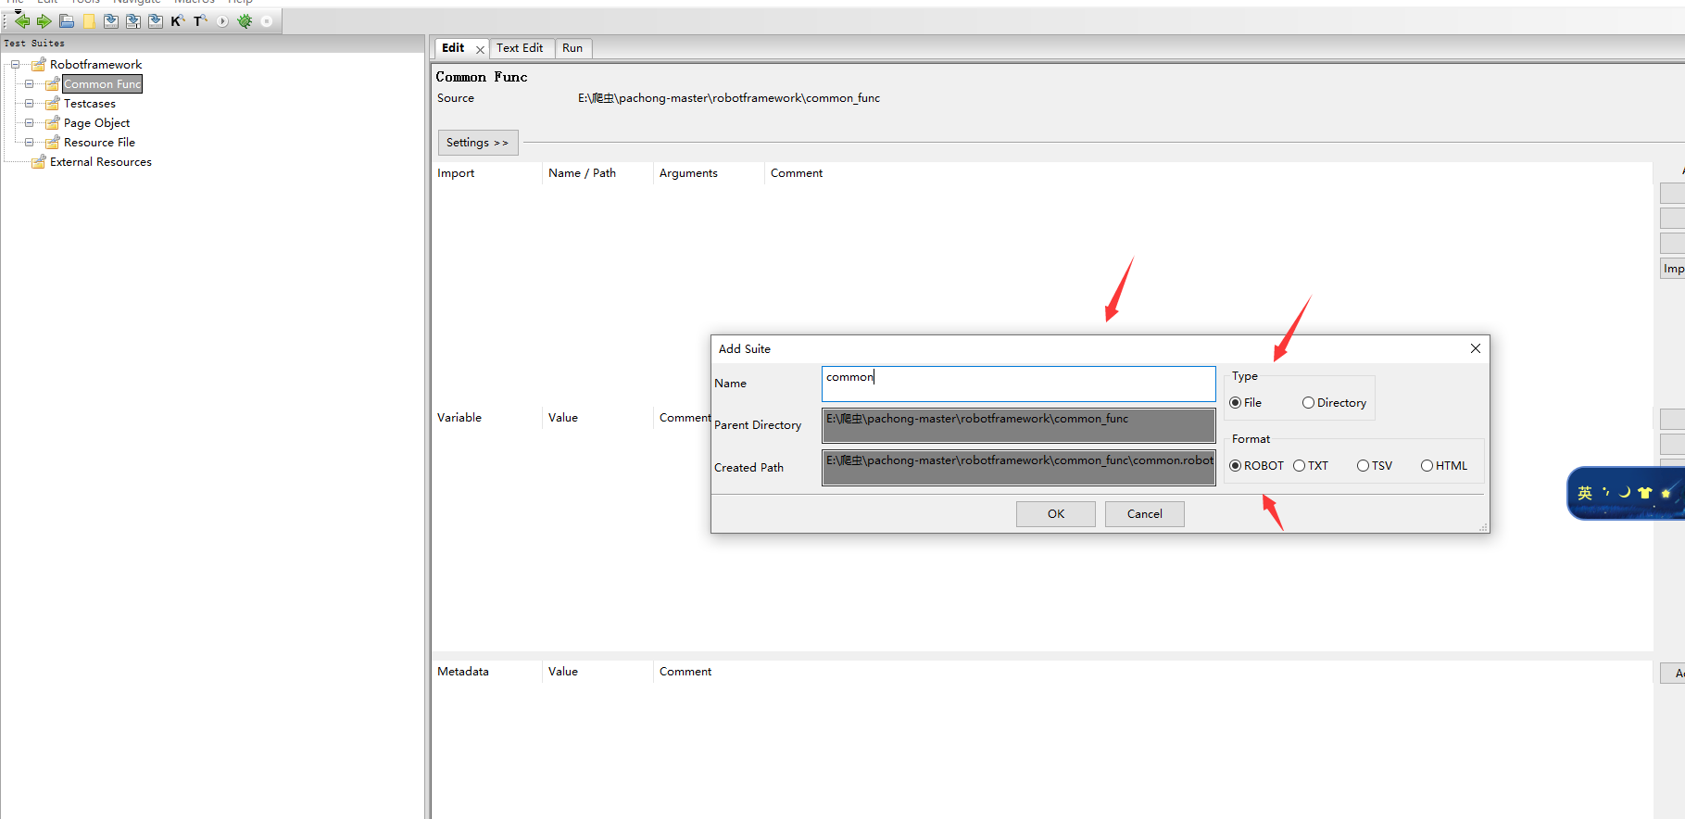Select the File type radio button
Viewport: 1685px width, 819px height.
click(x=1235, y=402)
